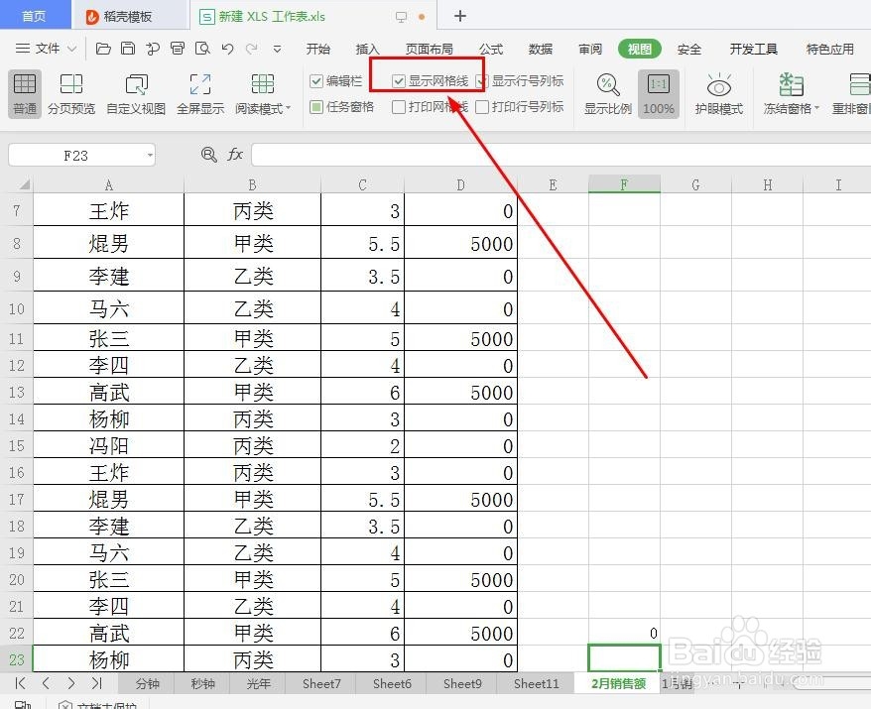
Task: Switch to the Sheet7 worksheet tab
Action: (x=320, y=683)
